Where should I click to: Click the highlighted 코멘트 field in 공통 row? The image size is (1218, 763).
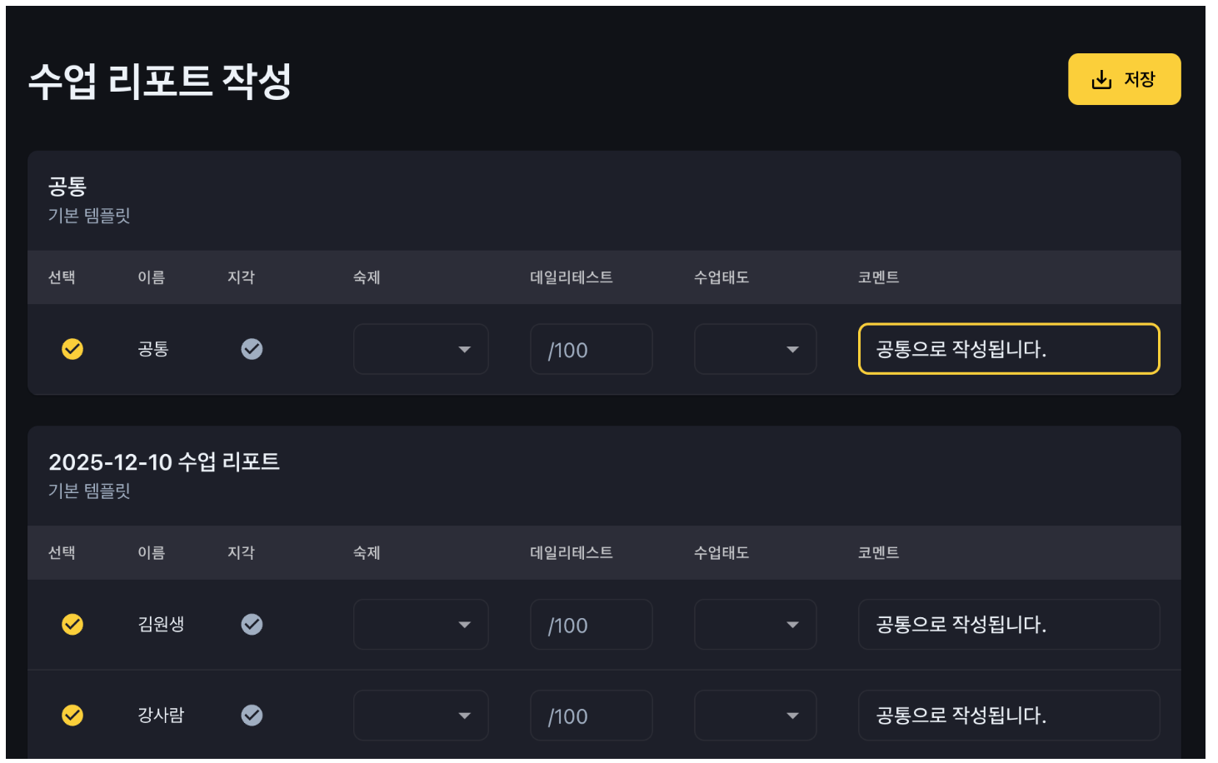(1009, 349)
